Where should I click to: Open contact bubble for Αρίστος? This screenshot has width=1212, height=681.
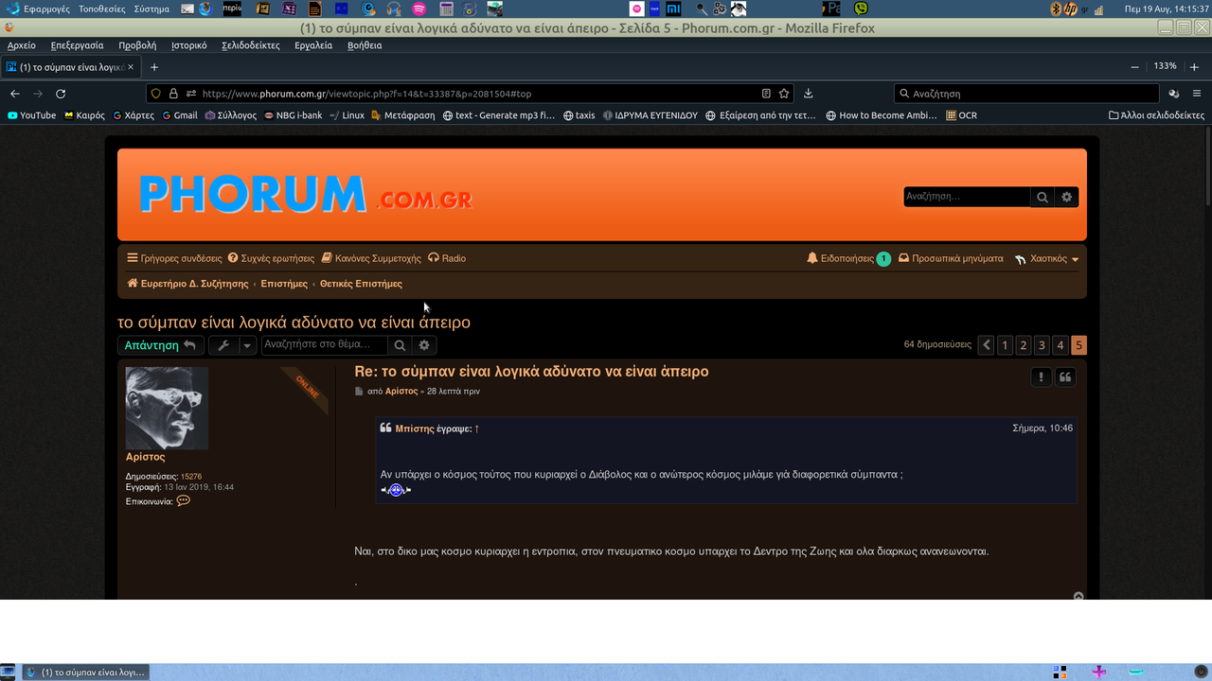pyautogui.click(x=184, y=500)
